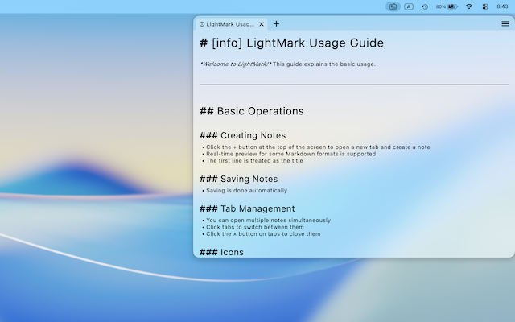Click the 'Welcome to LightMark!' intro text
This screenshot has height=322, width=515.
[x=235, y=64]
